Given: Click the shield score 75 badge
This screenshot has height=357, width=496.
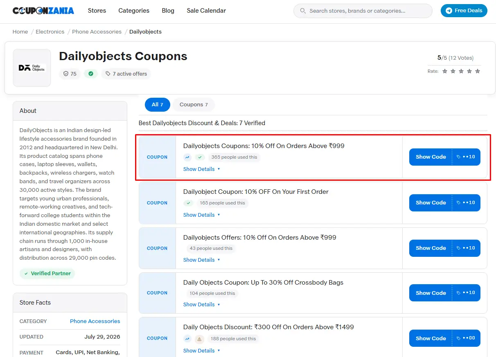Looking at the screenshot, I should [x=70, y=74].
